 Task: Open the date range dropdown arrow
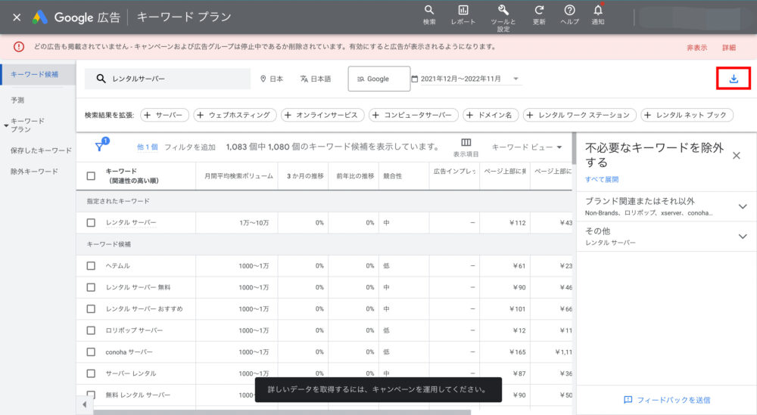[516, 79]
